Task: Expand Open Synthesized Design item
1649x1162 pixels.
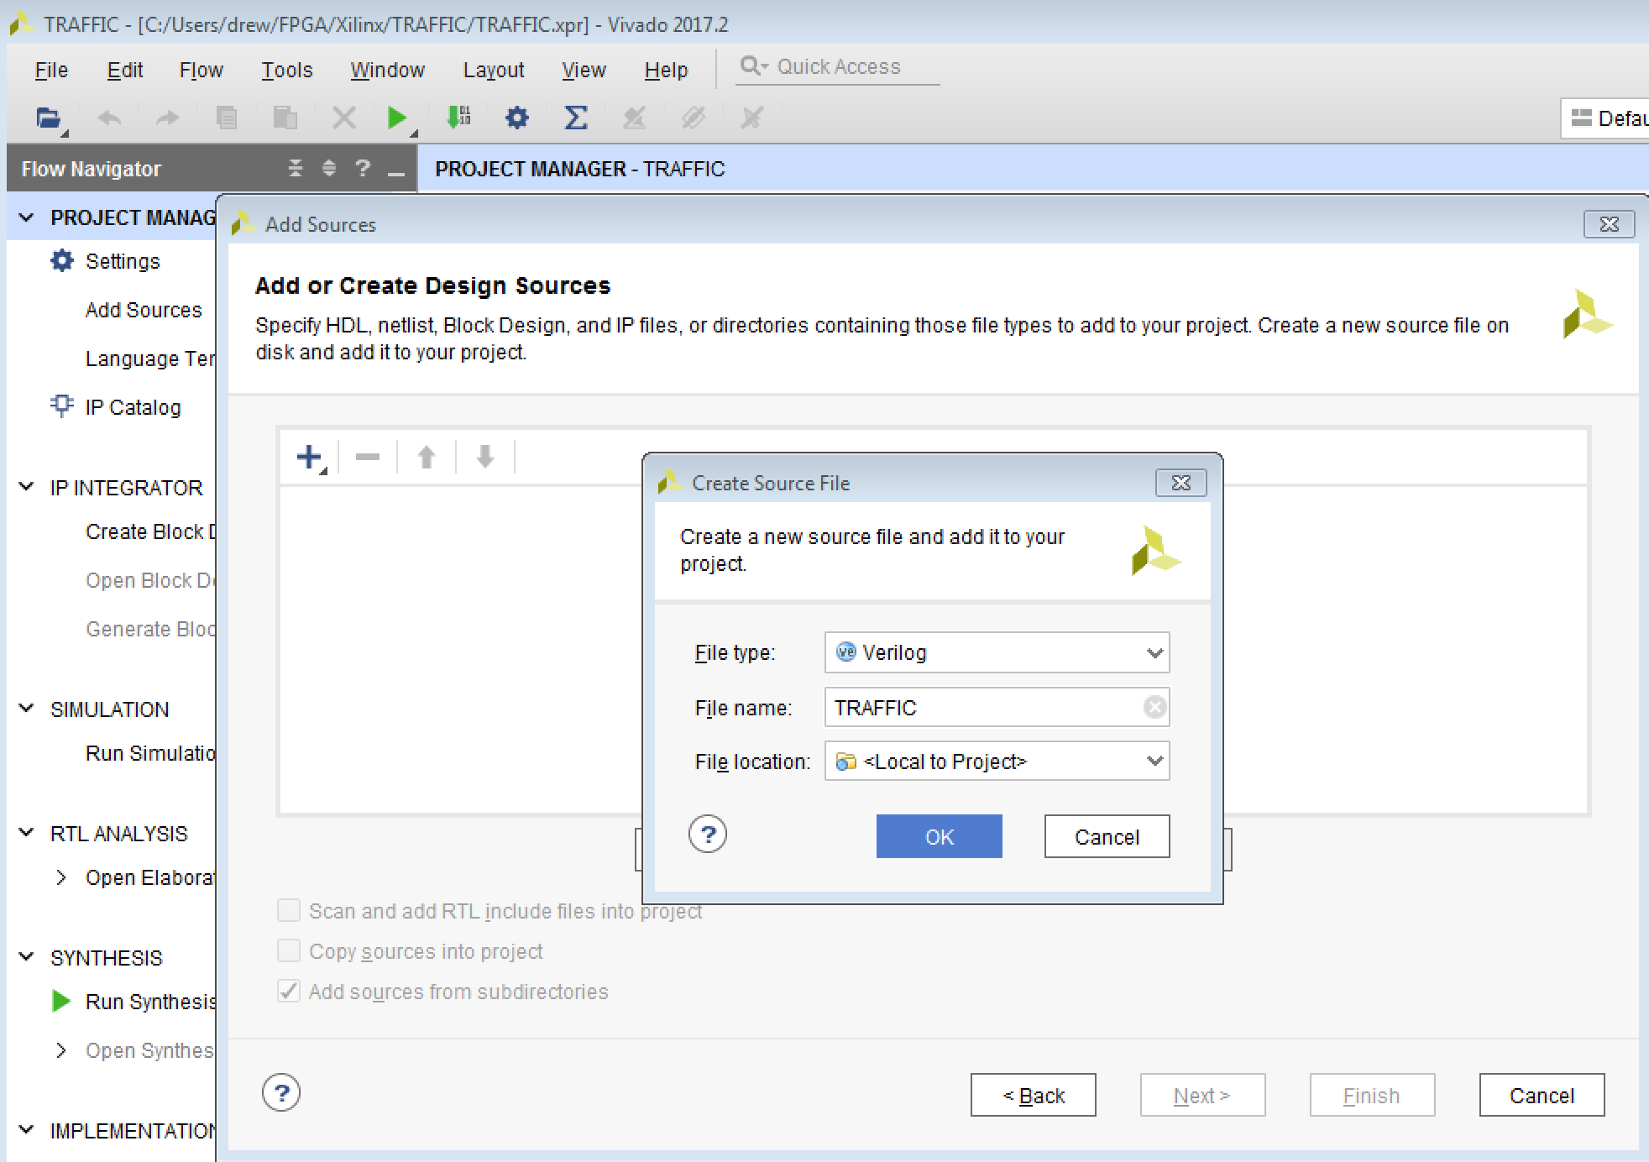Action: click(60, 1050)
